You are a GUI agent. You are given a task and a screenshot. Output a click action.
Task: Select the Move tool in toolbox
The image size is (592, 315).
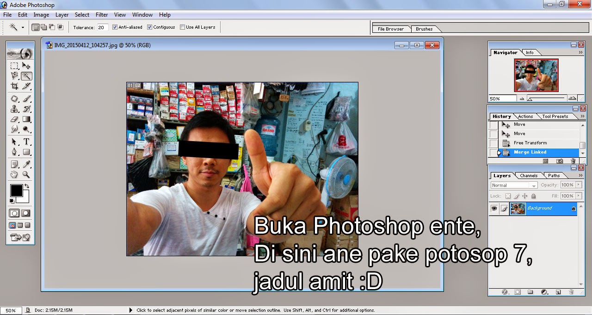click(x=26, y=66)
